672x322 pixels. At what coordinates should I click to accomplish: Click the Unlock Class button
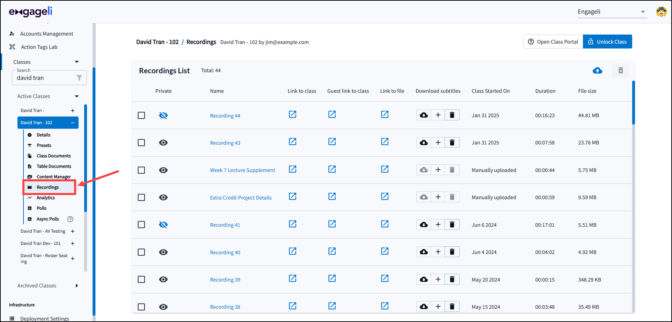click(607, 42)
